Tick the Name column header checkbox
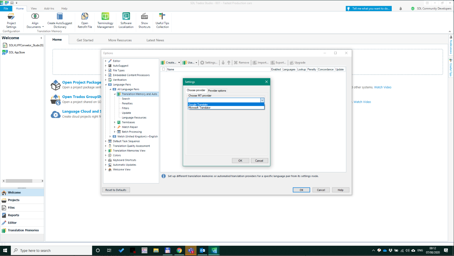The height and width of the screenshot is (256, 454). (163, 69)
